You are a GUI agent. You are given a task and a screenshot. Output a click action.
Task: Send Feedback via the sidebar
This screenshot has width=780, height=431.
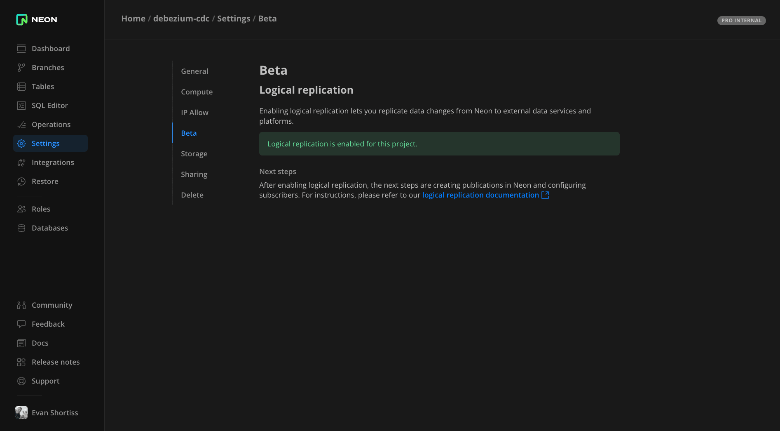pyautogui.click(x=48, y=324)
